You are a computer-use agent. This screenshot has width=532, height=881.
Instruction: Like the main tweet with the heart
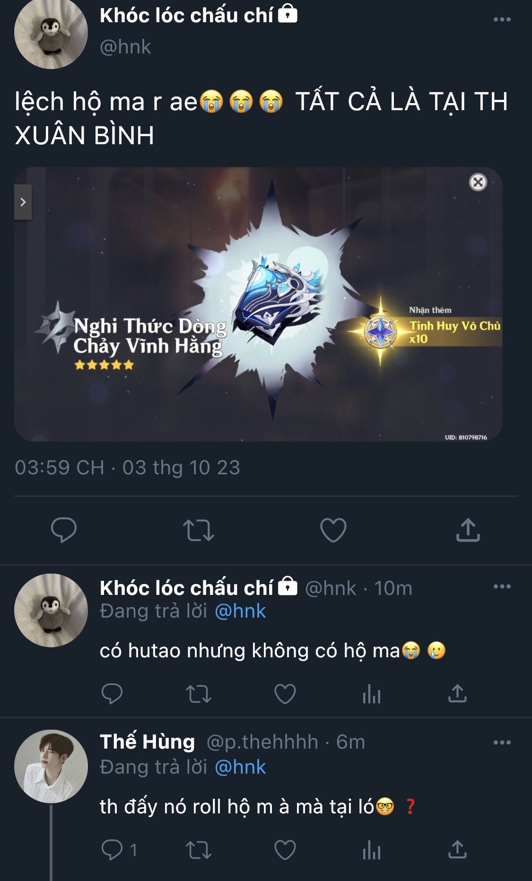[x=333, y=530]
